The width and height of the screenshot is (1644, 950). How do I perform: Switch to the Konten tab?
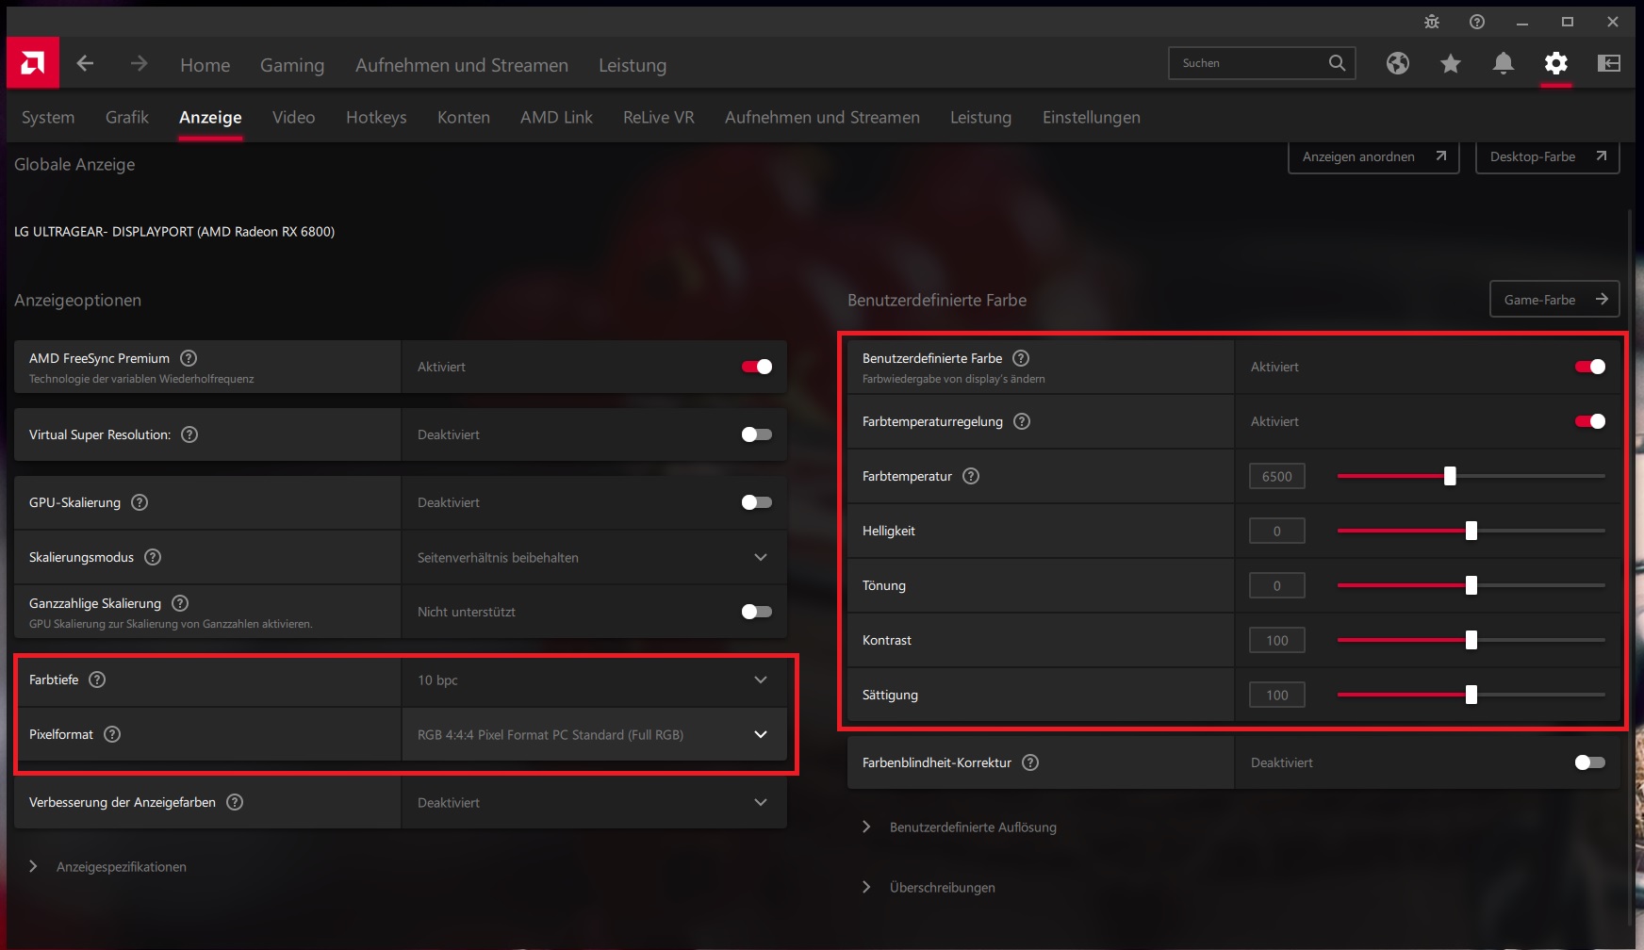[x=464, y=117]
